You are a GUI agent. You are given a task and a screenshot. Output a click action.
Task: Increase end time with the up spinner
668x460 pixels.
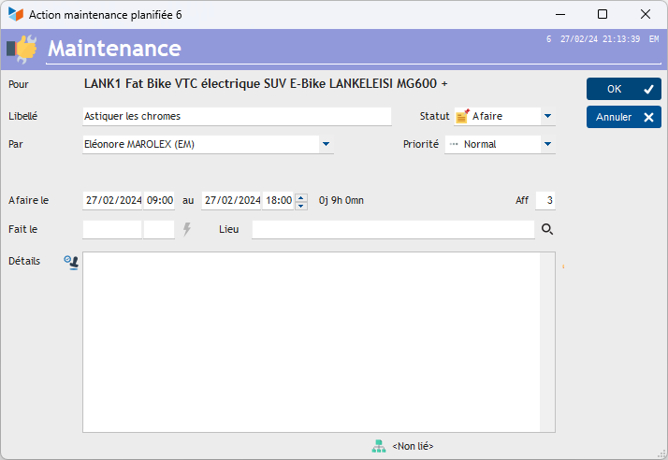tap(300, 196)
